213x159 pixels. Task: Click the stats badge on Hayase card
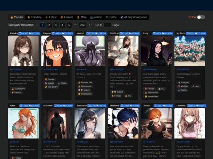62,33
